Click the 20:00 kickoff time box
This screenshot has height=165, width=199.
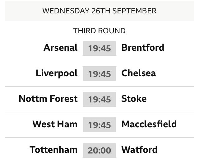point(99,150)
